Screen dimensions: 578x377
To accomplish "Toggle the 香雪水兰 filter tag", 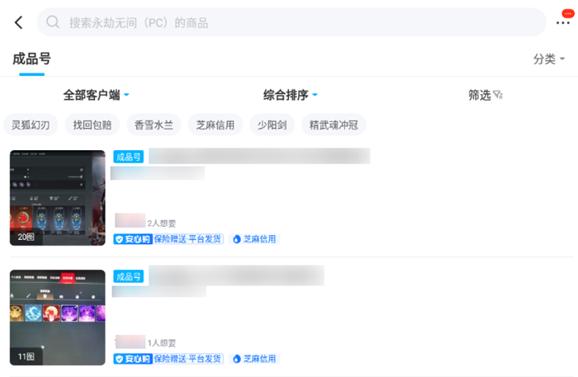I will [x=154, y=125].
